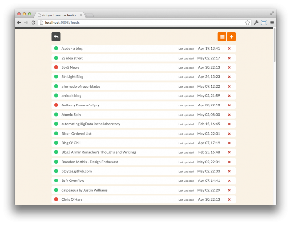Open the 'Bufr Overflow' feed link

pos(73,181)
